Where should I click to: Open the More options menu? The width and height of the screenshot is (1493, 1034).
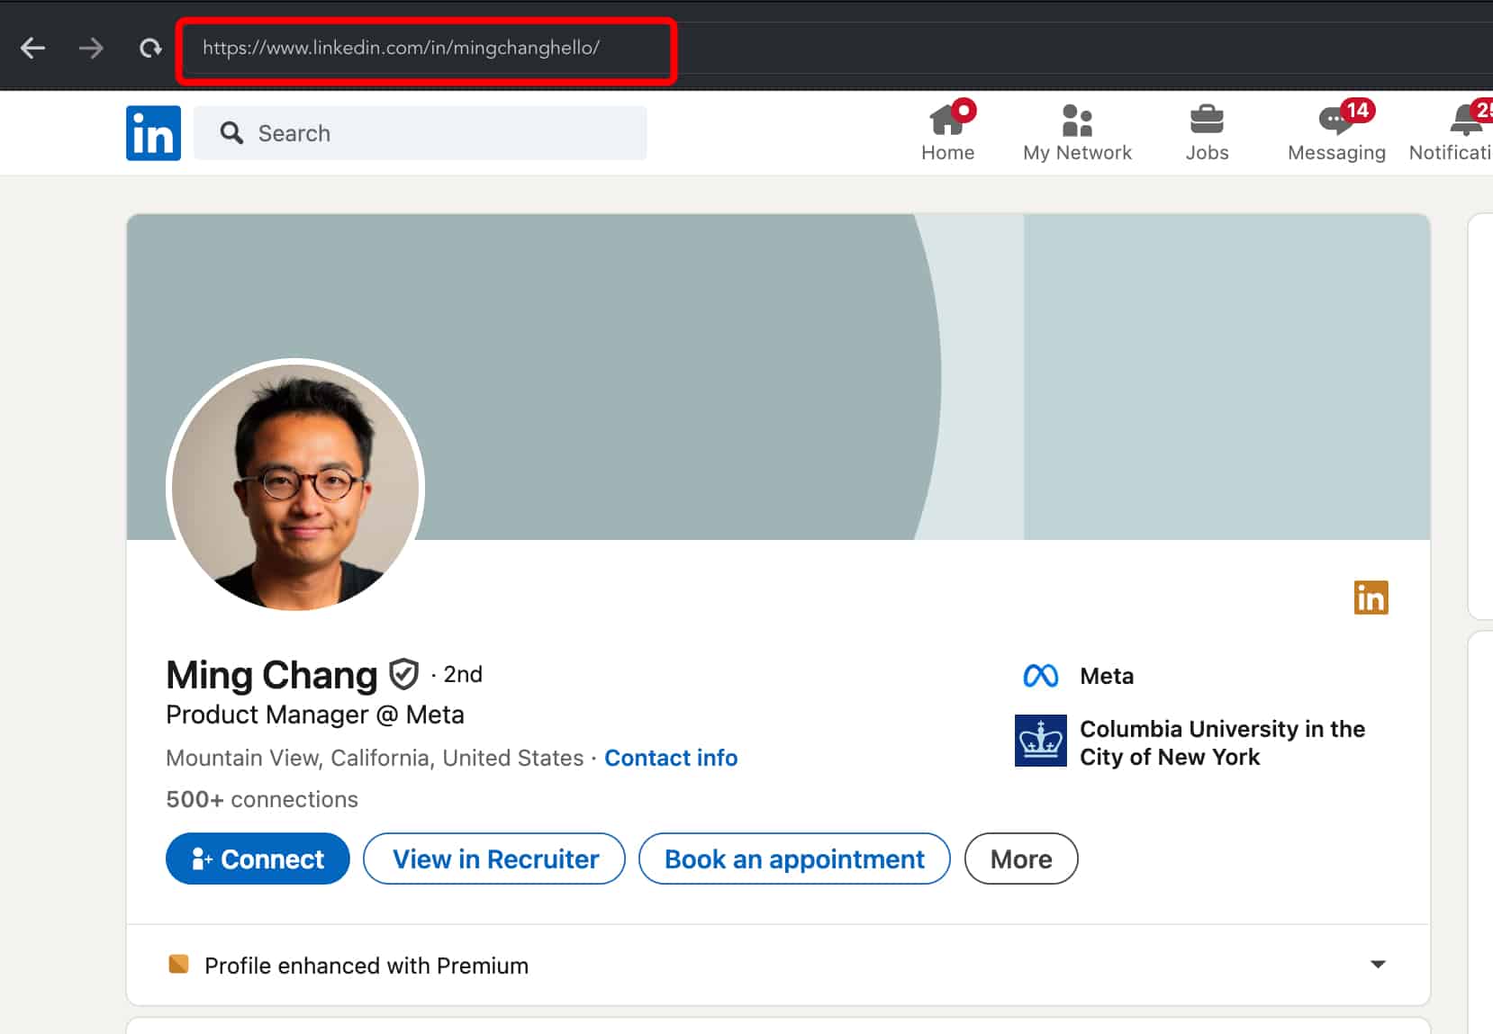coord(1020,859)
